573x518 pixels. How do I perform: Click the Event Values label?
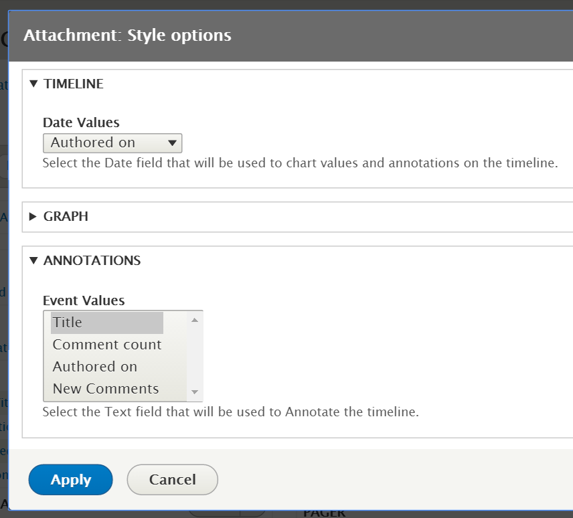pyautogui.click(x=84, y=300)
